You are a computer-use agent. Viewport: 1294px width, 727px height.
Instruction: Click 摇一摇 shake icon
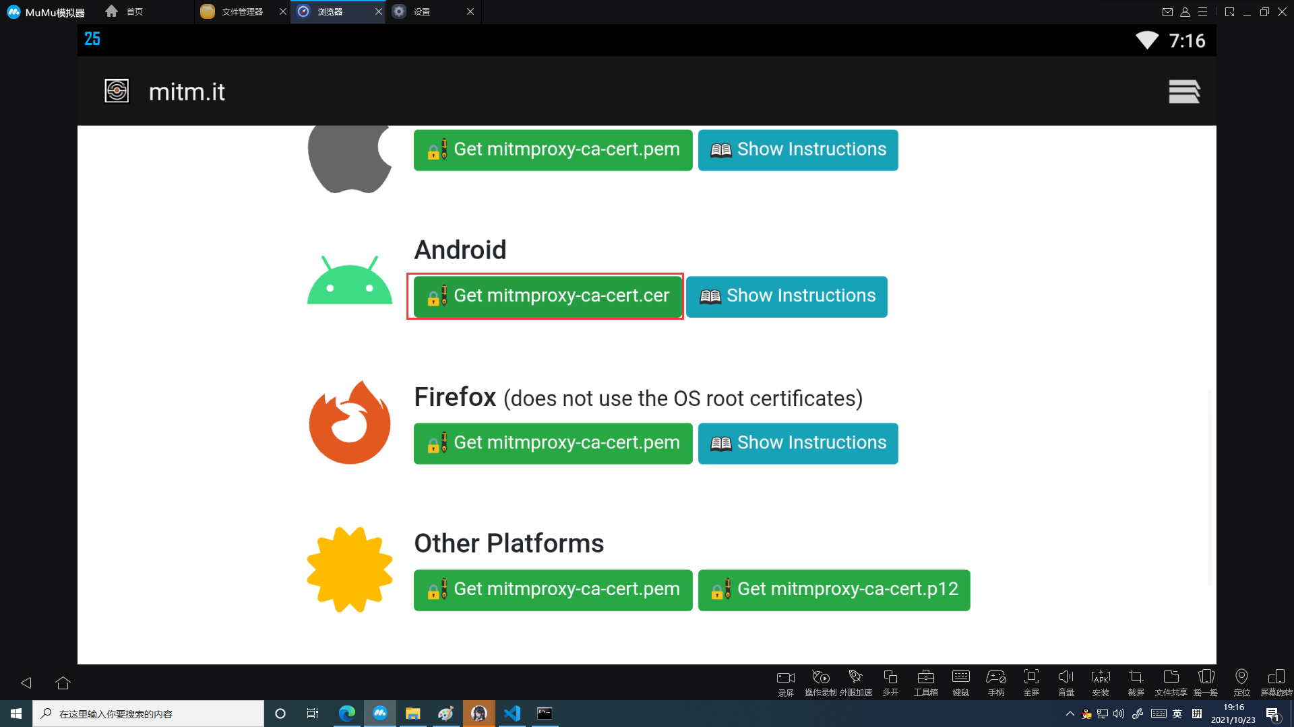coord(1206,683)
